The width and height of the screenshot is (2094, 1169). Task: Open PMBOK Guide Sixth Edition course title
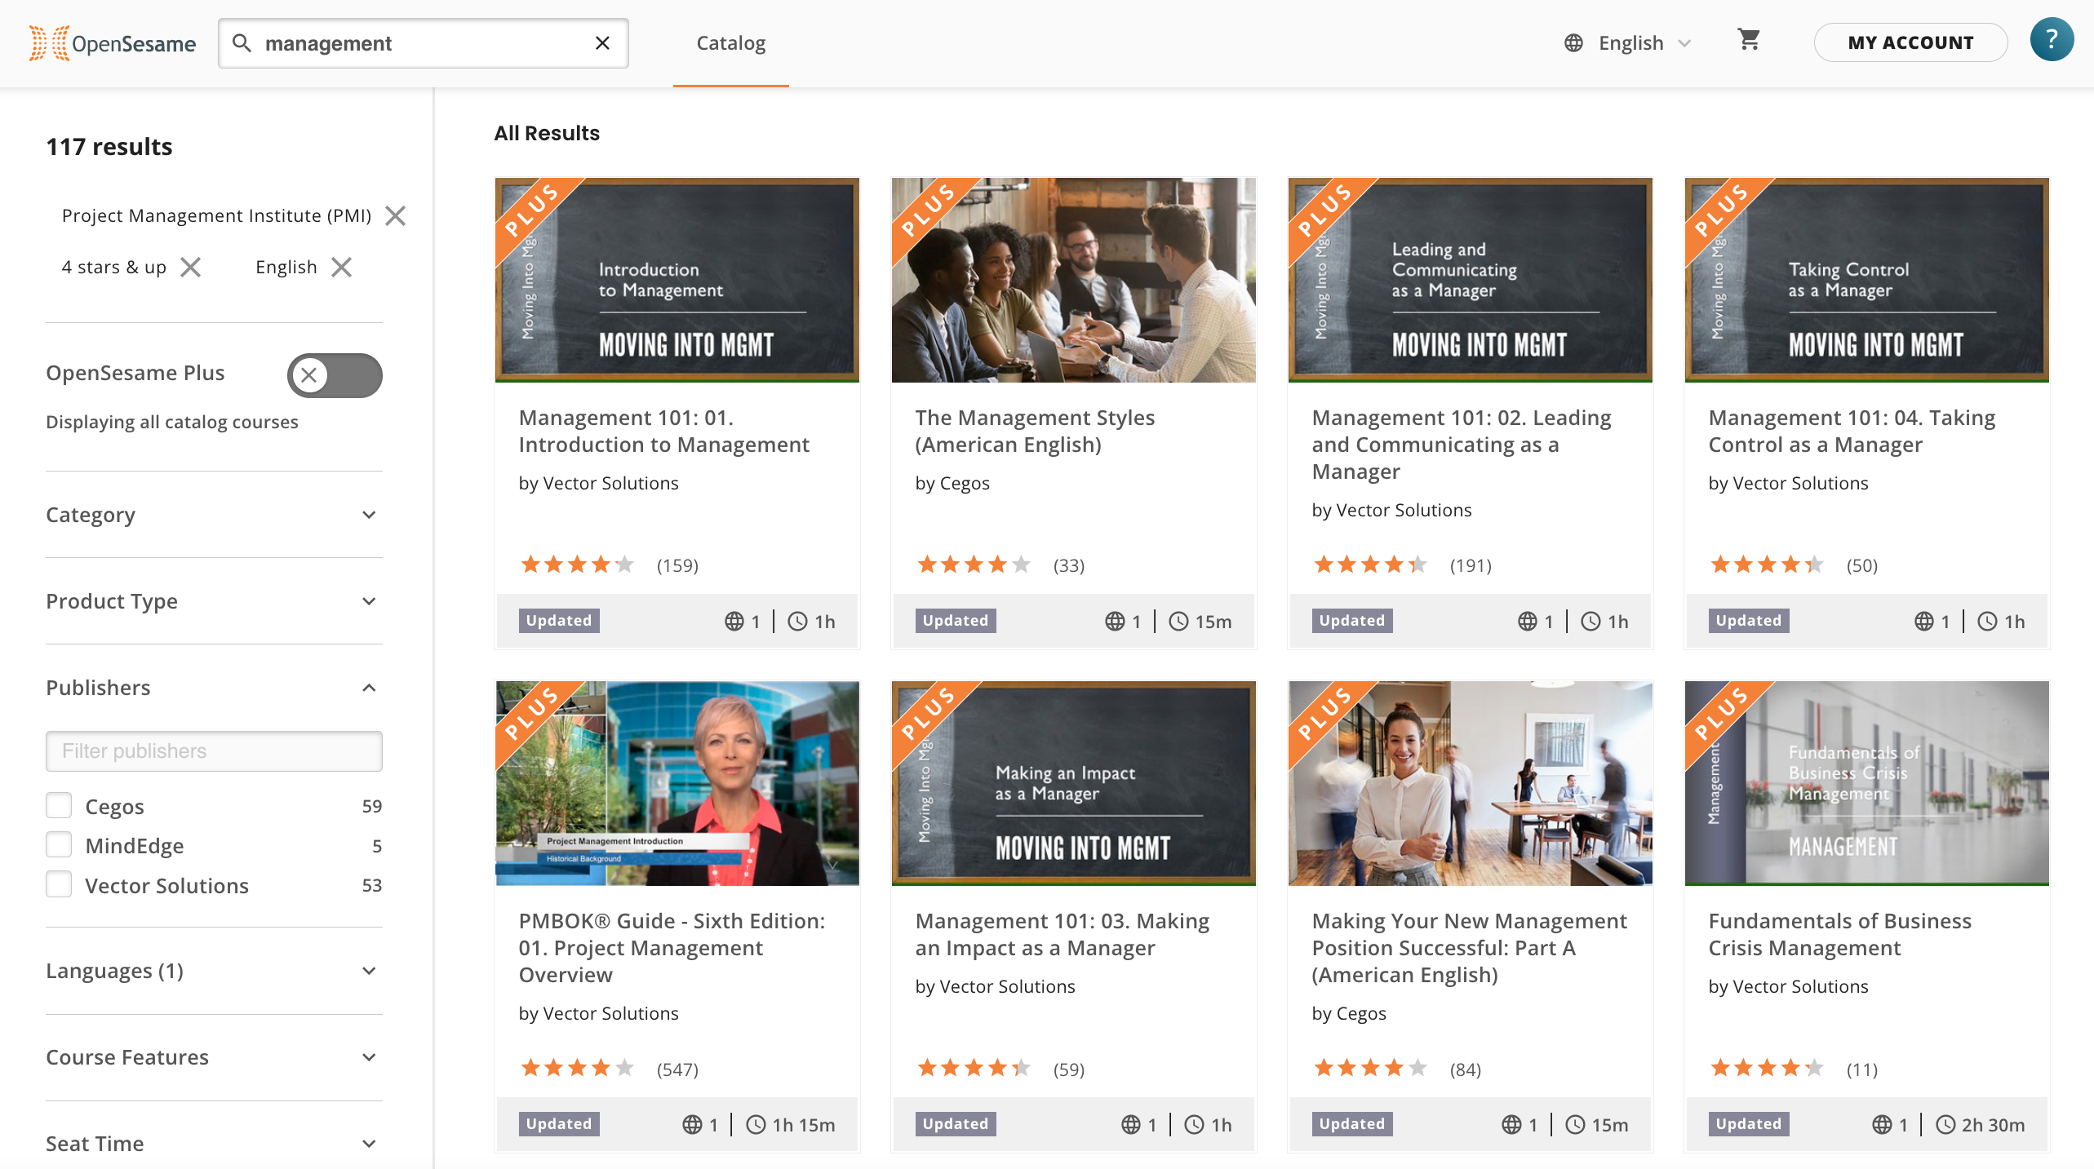click(x=672, y=948)
